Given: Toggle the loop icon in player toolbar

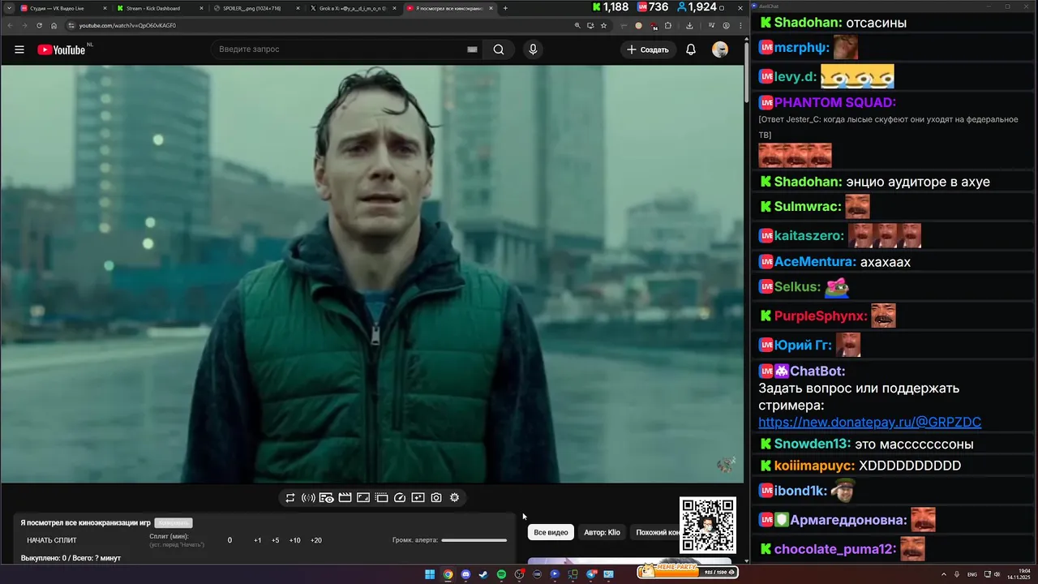Looking at the screenshot, I should coord(290,498).
